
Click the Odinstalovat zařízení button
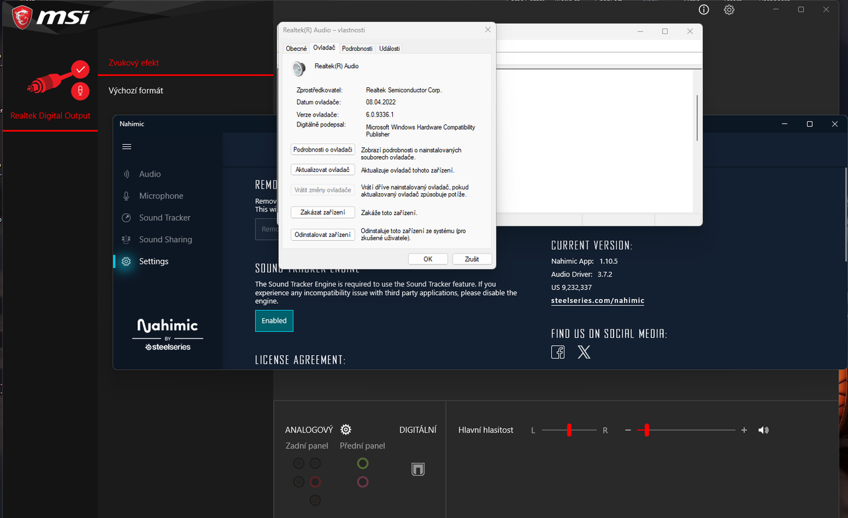tap(323, 235)
